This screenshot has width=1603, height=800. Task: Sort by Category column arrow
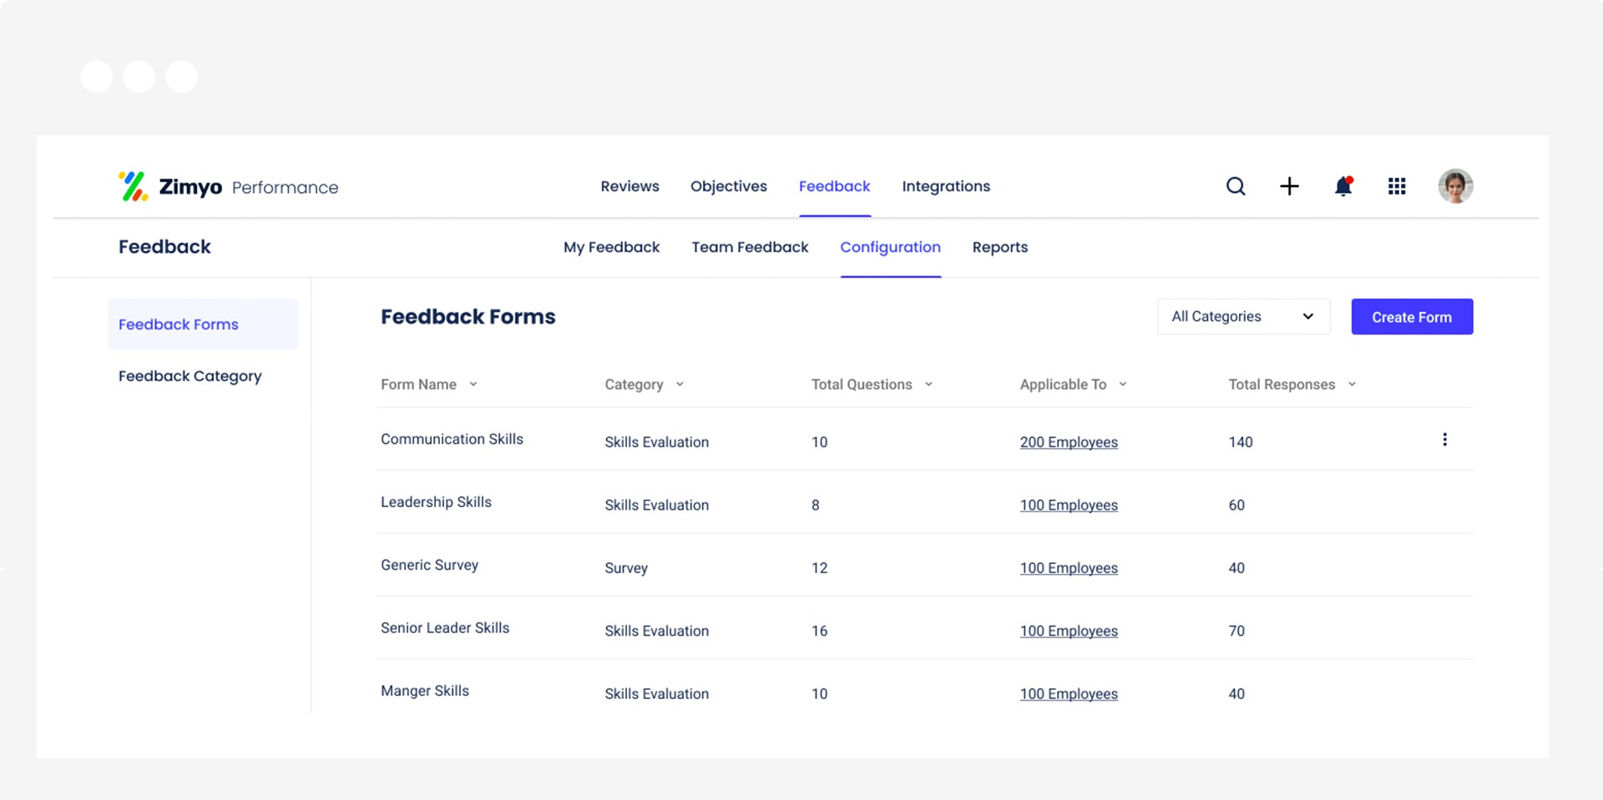680,385
